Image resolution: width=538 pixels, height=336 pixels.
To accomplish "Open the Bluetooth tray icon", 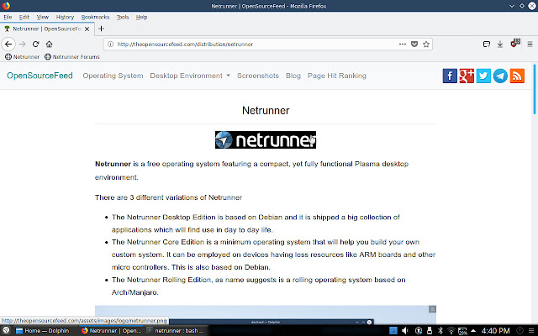I will pyautogui.click(x=440, y=330).
